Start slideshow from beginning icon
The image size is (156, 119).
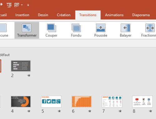pos(9,5)
